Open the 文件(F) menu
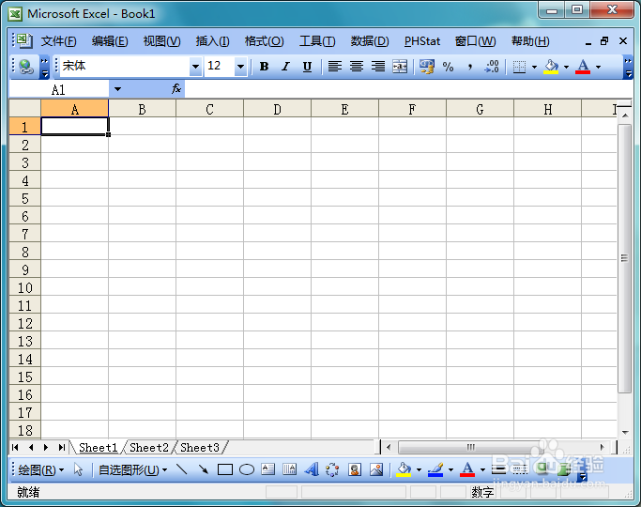Screen dimensions: 641x507 coord(59,41)
